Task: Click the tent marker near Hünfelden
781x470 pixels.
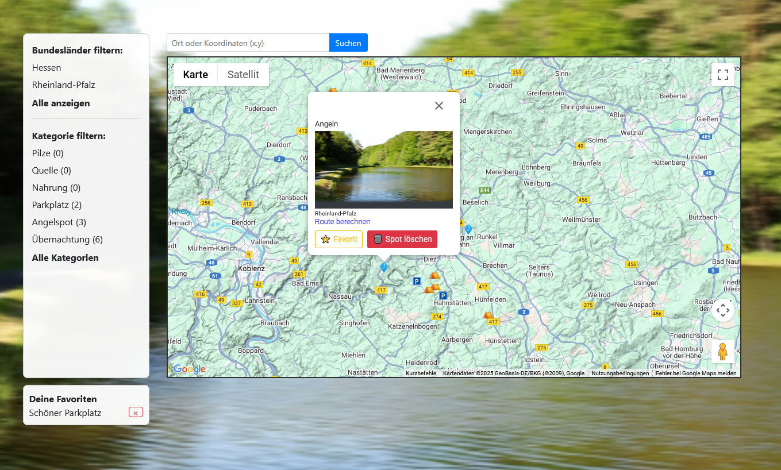Action: [488, 315]
